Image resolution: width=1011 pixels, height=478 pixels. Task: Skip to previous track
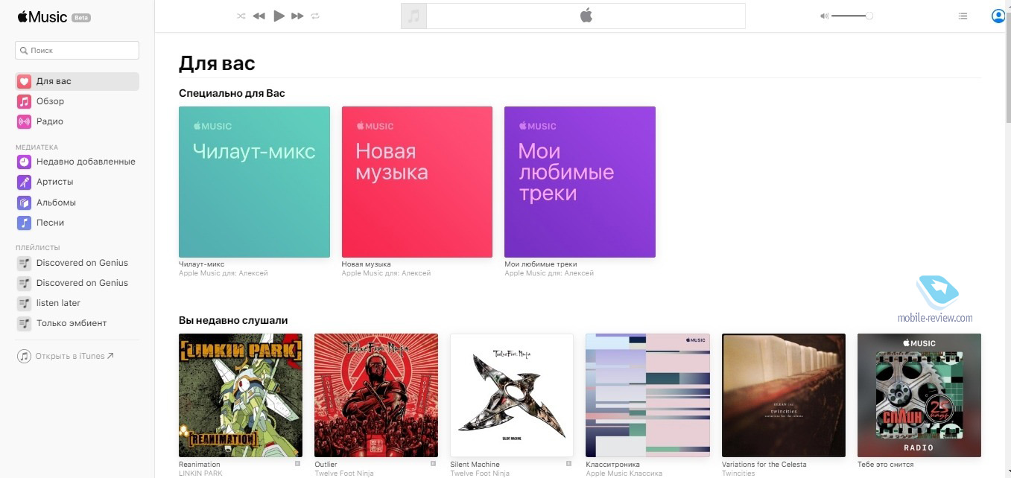(259, 16)
